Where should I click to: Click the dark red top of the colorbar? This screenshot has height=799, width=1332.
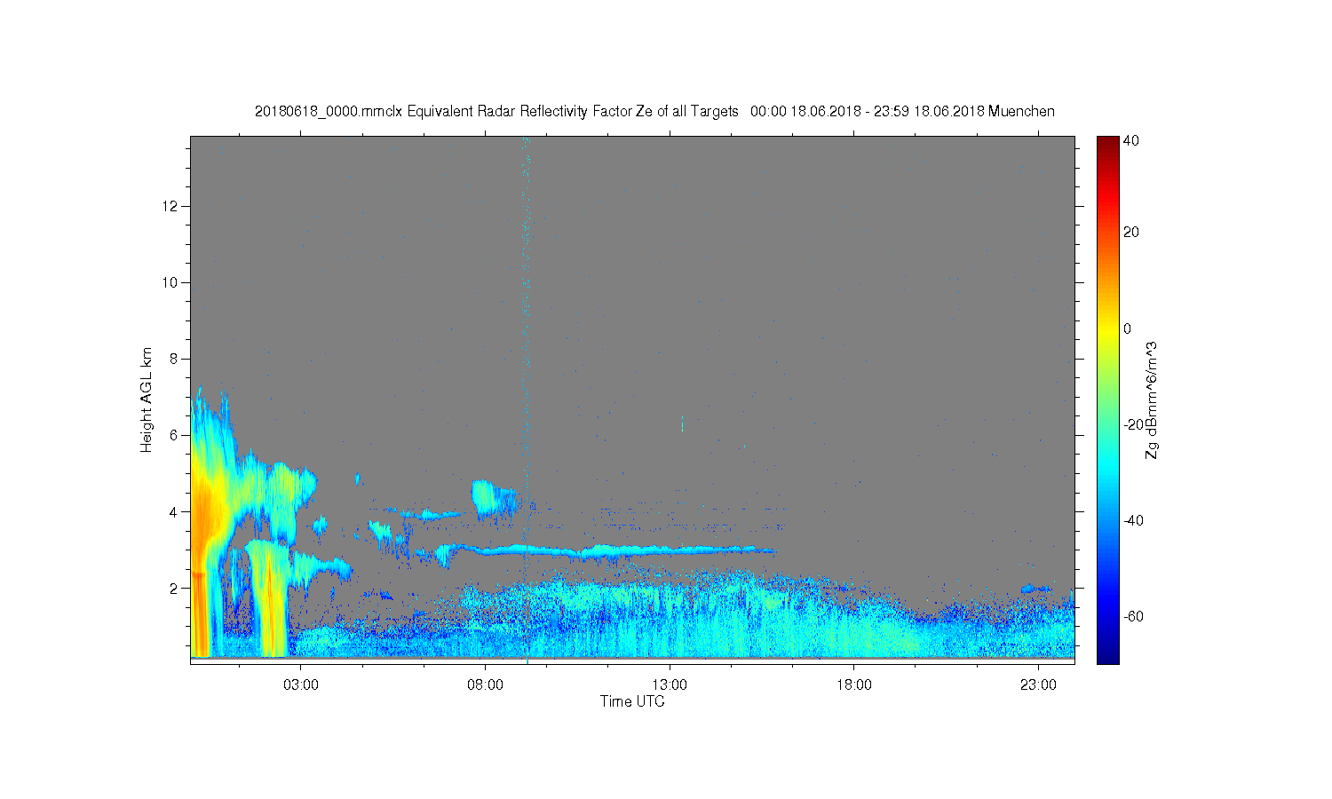(1107, 142)
